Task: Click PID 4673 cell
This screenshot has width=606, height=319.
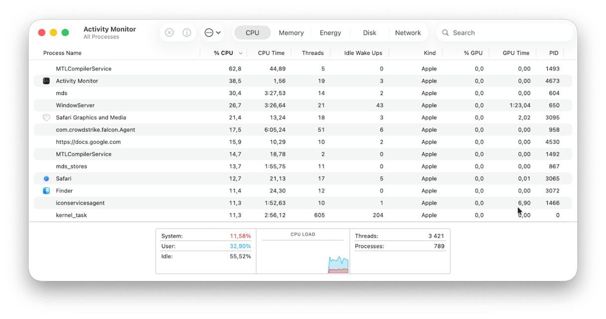Action: [x=553, y=81]
